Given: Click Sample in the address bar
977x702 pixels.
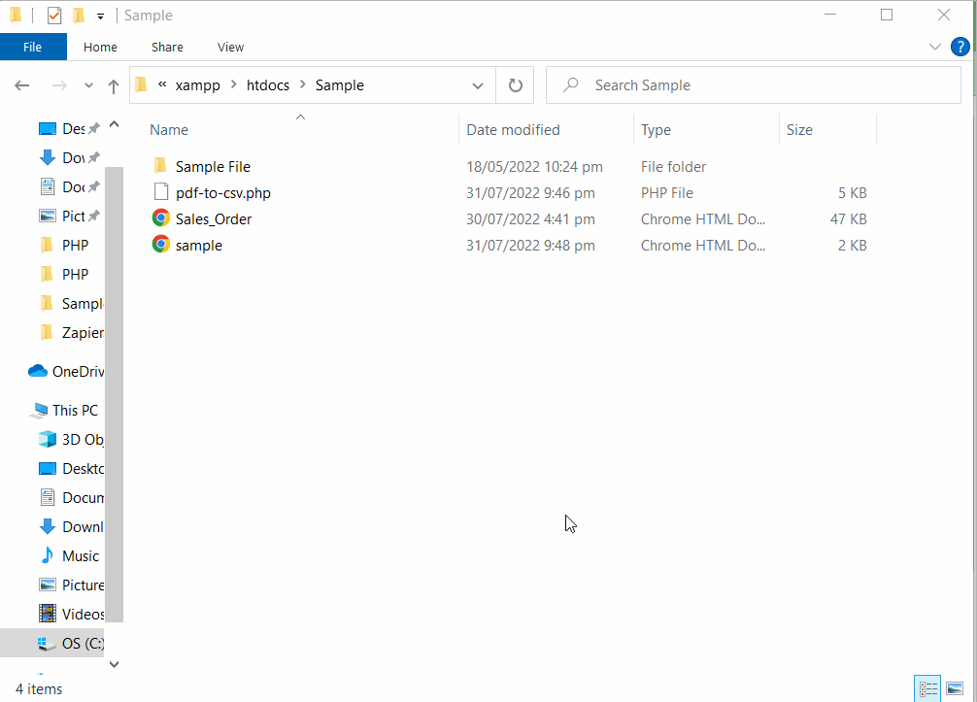Looking at the screenshot, I should coord(340,85).
